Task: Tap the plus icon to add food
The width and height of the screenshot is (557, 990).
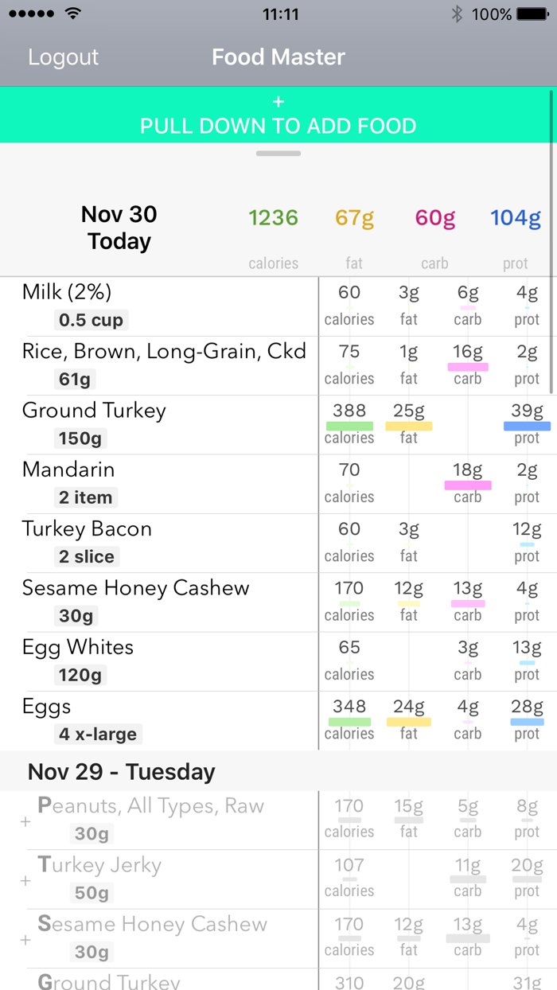Action: pyautogui.click(x=278, y=102)
